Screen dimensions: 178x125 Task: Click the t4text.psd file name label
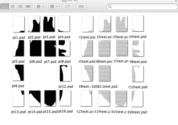coord(138,37)
